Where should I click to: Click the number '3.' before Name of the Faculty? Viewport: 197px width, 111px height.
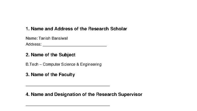point(27,75)
